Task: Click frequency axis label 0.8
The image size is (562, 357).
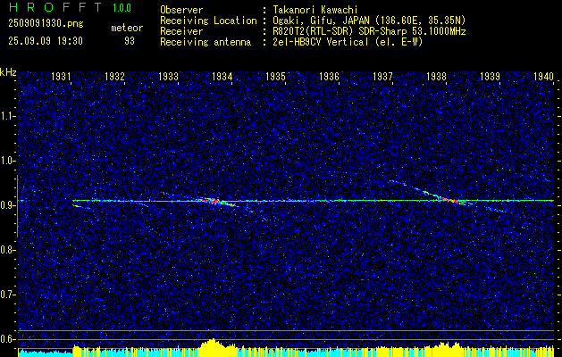Action: pos(7,250)
